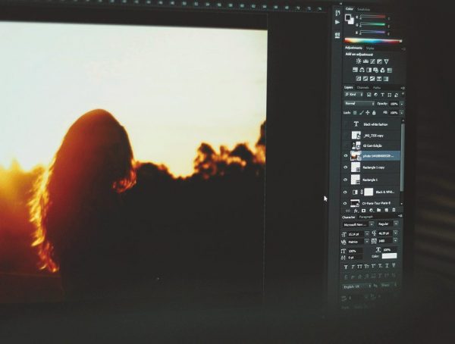This screenshot has height=344, width=455.
Task: Select the Rectangle 1 copy layer name
Action: [375, 168]
